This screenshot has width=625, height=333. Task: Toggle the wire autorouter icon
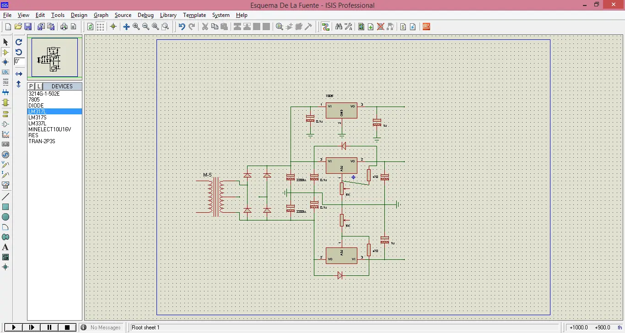[325, 27]
